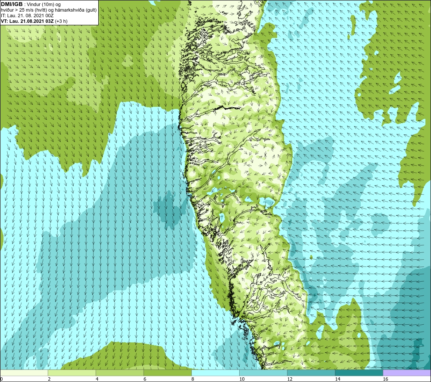Screen dimensions: 431x382
Task: Click the 'DMI/IGB' title text
Action: click(x=12, y=4)
